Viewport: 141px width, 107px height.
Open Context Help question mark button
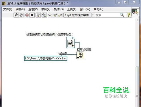pyautogui.click(x=129, y=15)
